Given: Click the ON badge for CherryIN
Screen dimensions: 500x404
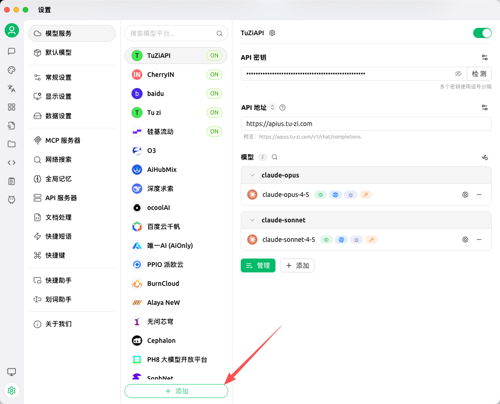Looking at the screenshot, I should [214, 74].
